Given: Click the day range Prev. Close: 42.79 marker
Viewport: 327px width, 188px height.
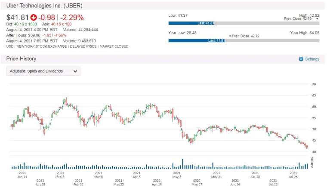Looking at the screenshot, I should 301,19.
